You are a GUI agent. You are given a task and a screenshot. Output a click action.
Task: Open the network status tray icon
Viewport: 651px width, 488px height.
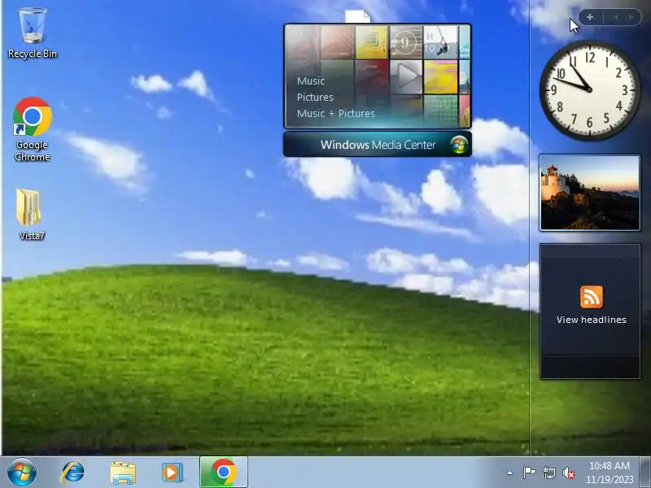(548, 473)
